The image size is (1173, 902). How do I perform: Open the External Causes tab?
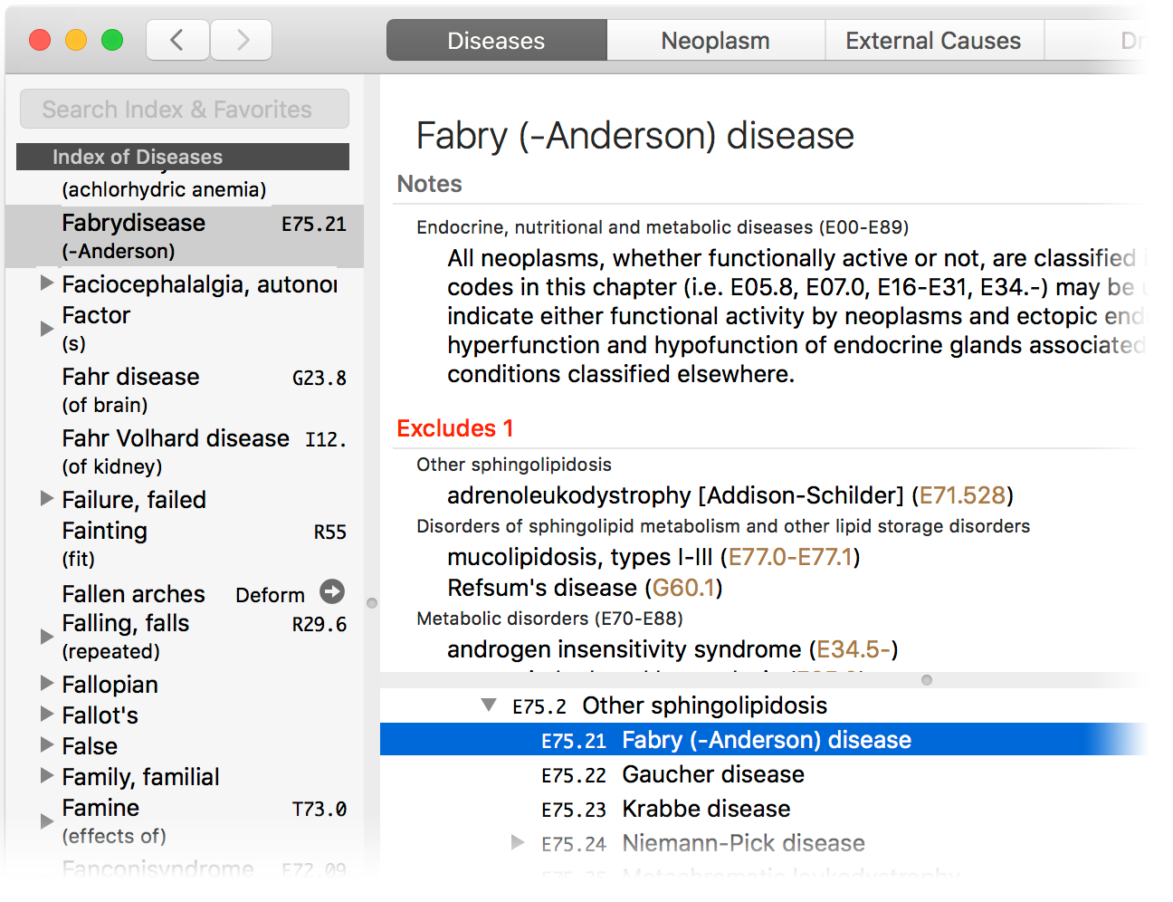pyautogui.click(x=933, y=41)
